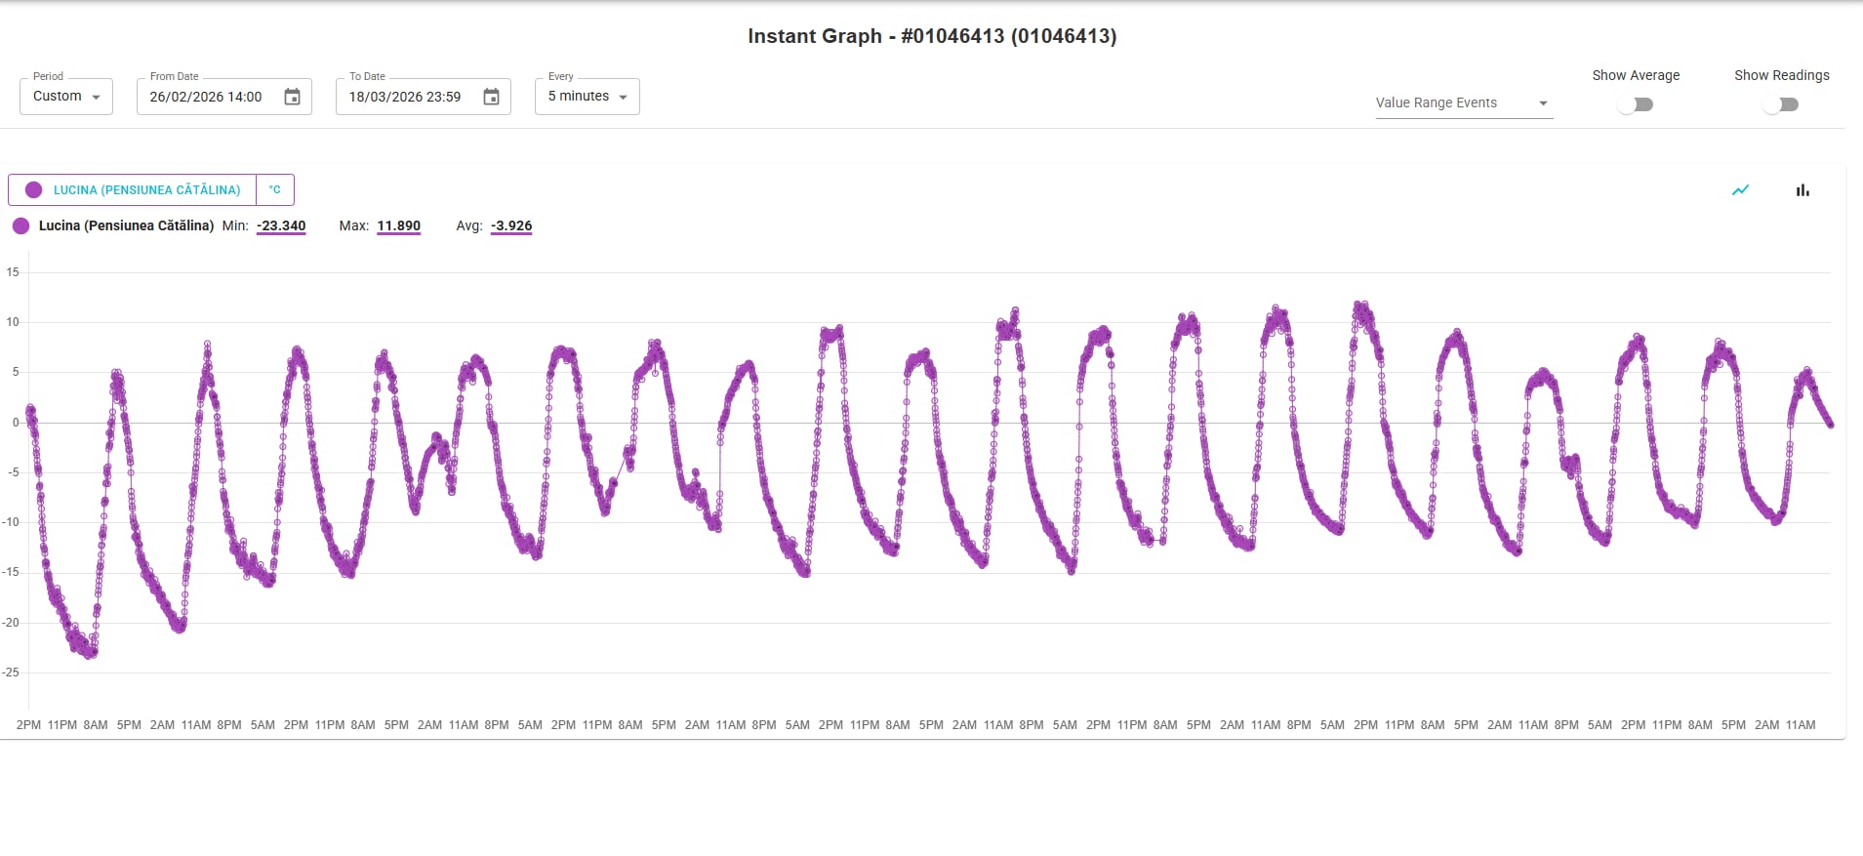Enable the Show Average toggle
1863x856 pixels.
pyautogui.click(x=1636, y=104)
